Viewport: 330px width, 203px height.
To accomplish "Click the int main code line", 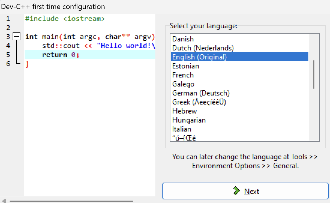I will pos(90,37).
